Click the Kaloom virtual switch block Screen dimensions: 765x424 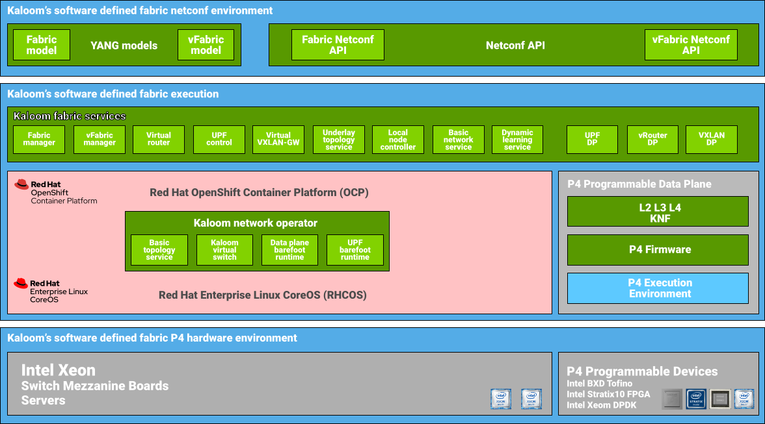pyautogui.click(x=224, y=250)
